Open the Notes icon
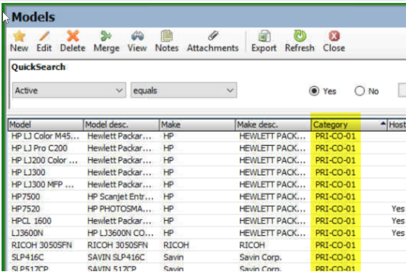The height and width of the screenshot is (275, 406). pos(167,36)
